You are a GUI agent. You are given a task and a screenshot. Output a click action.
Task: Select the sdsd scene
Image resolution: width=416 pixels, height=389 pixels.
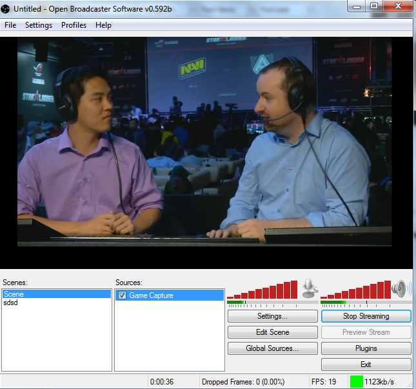tap(10, 303)
